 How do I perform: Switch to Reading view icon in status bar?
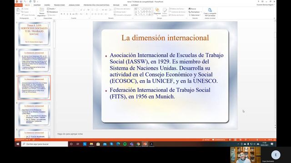[x=241, y=140]
